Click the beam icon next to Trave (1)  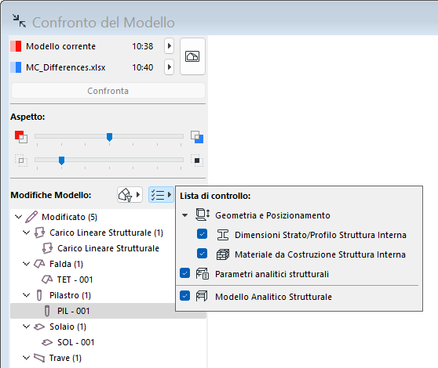(x=39, y=358)
